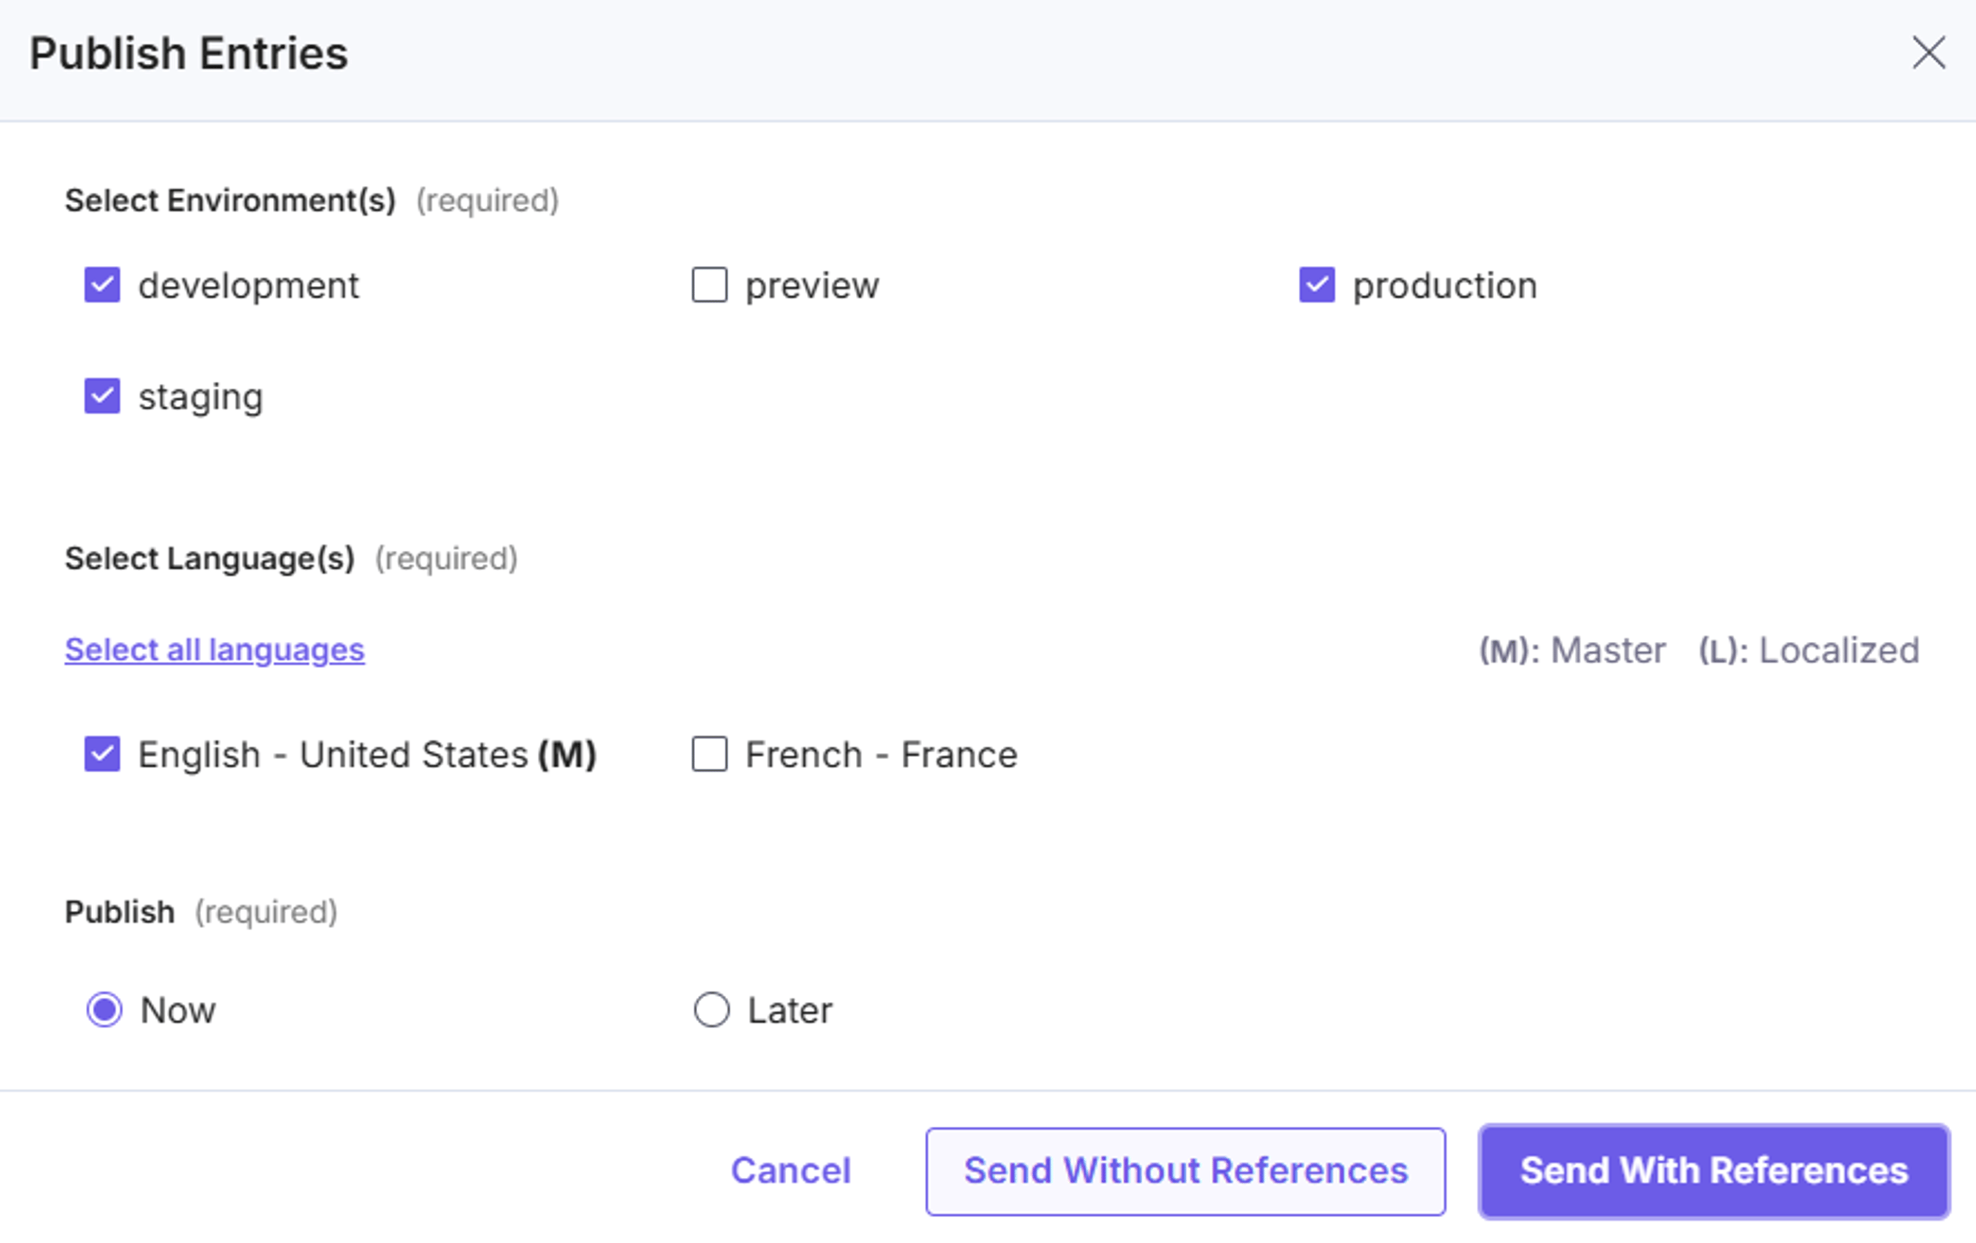The image size is (1976, 1243).
Task: Click Send With References button
Action: pyautogui.click(x=1714, y=1172)
